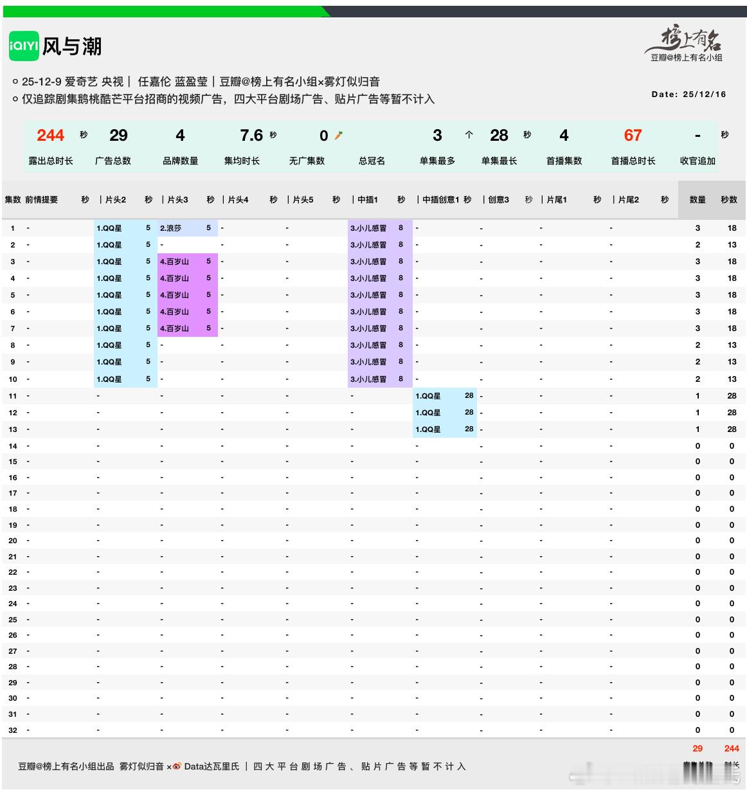Click 1.QQ星 cell in episode 10 row
This screenshot has height=792, width=747.
[x=125, y=379]
